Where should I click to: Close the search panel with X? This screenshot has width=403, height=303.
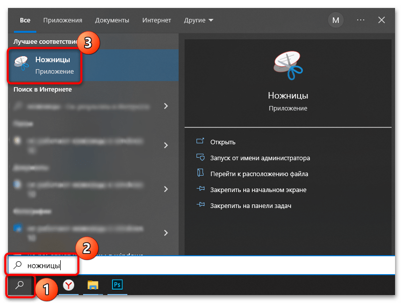(382, 20)
